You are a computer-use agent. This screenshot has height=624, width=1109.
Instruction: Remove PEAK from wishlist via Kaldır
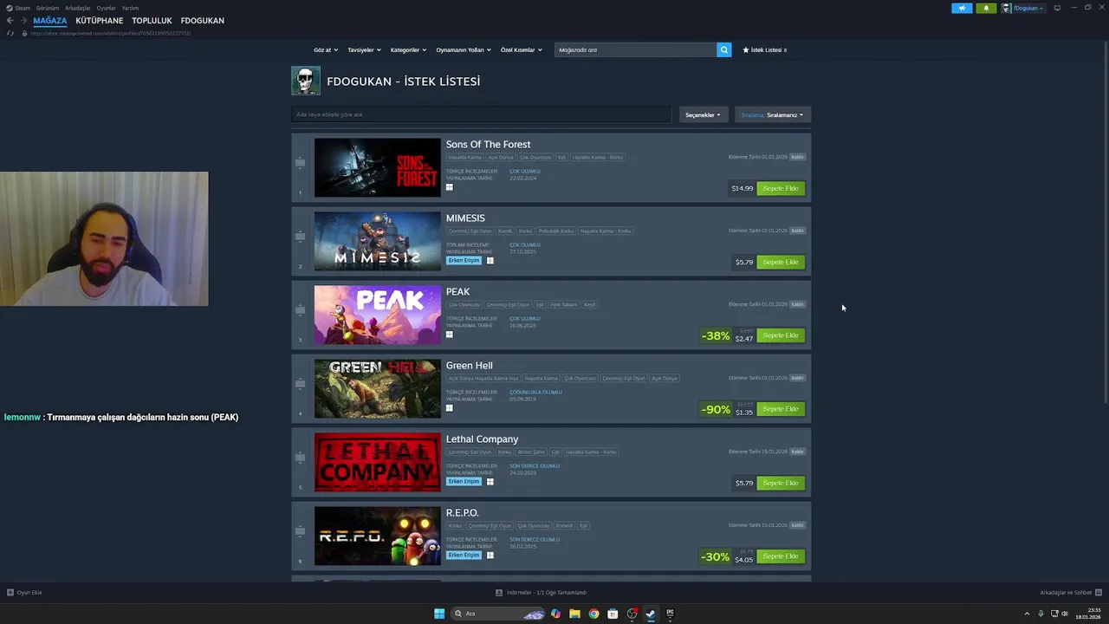click(x=798, y=304)
